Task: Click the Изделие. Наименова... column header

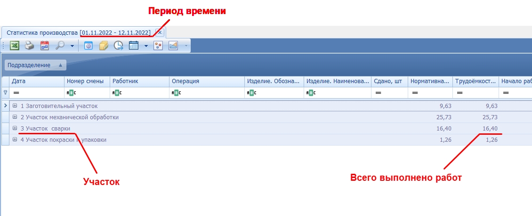Action: (x=337, y=81)
